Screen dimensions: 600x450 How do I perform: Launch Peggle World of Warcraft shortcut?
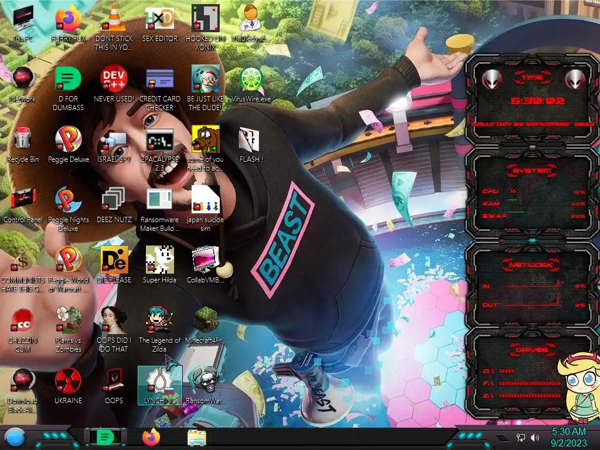(68, 270)
